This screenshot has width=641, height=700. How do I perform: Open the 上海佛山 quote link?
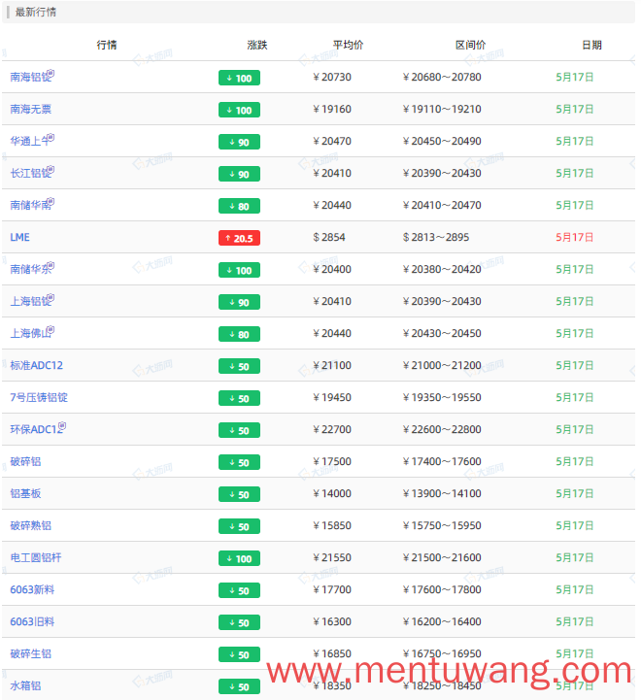30,333
